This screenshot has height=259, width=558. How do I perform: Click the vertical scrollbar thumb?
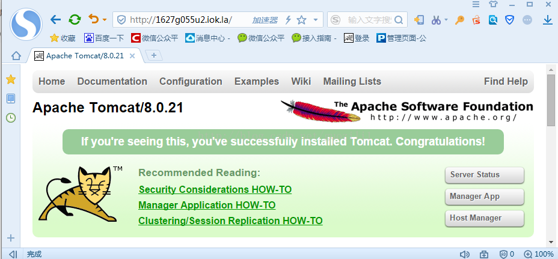point(551,100)
